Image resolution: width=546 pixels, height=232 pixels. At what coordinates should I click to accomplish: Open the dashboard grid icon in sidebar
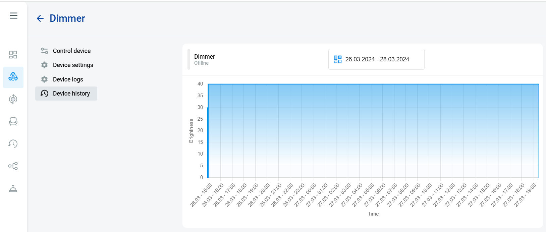point(13,55)
